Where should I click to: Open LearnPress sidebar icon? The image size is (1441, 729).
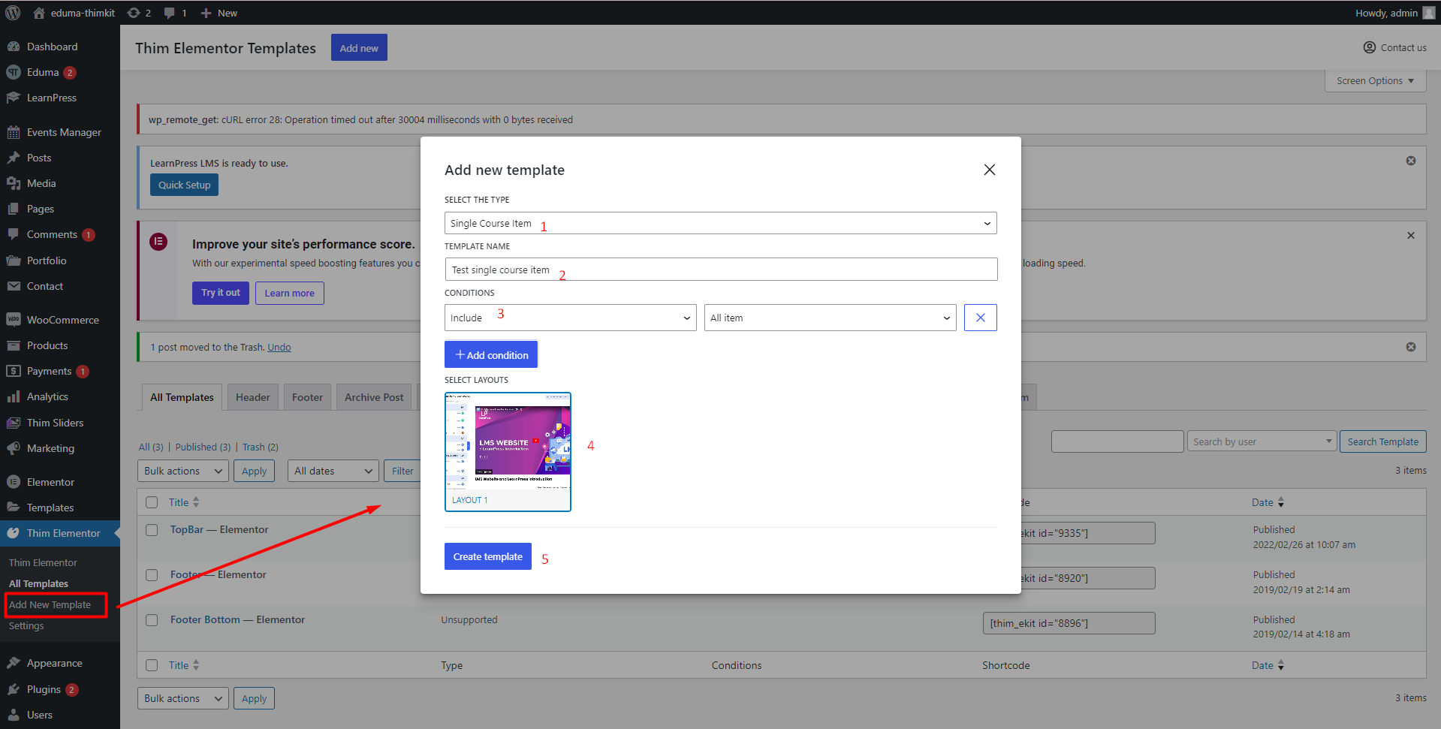[x=14, y=98]
